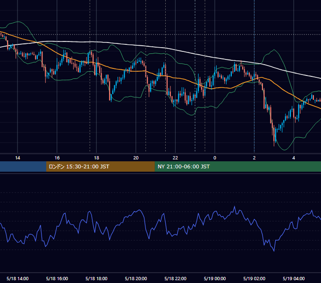321x283 pixels.
Task: Click the 5/18 20:00 date label
Action: point(136,278)
